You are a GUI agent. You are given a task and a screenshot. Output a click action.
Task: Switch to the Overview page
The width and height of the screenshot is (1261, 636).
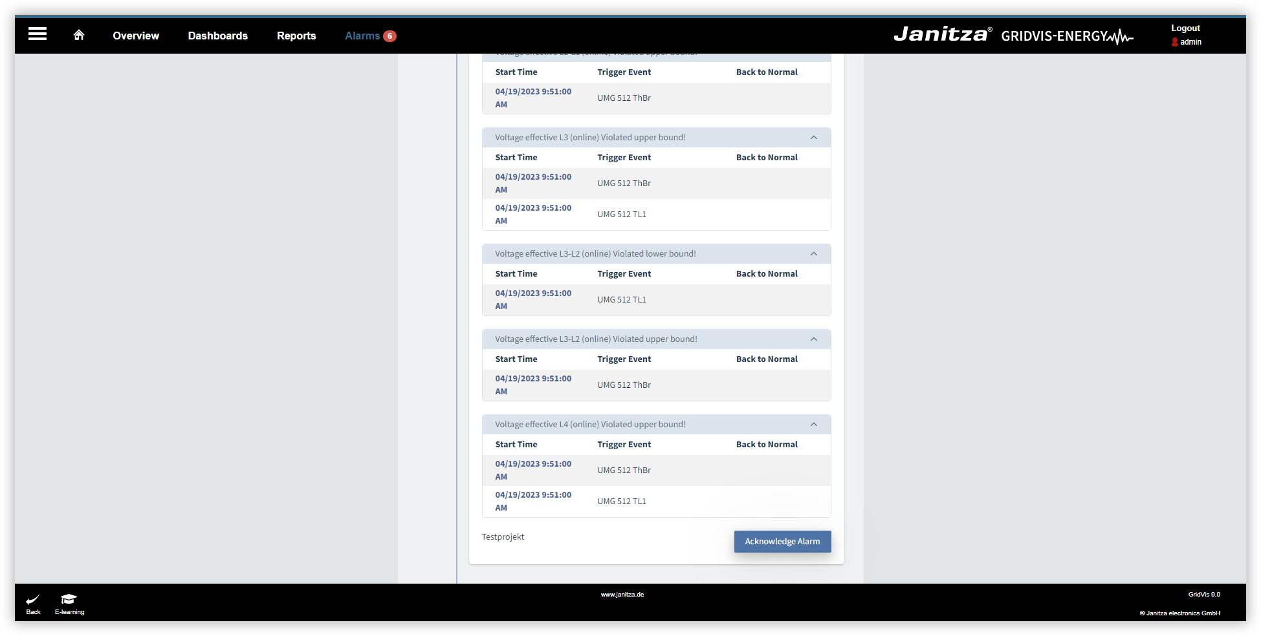(x=135, y=36)
